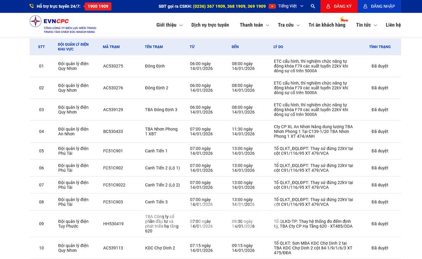Select station code AC530275 in row 01
Viewport: 422px width, 259px height.
tap(113, 66)
